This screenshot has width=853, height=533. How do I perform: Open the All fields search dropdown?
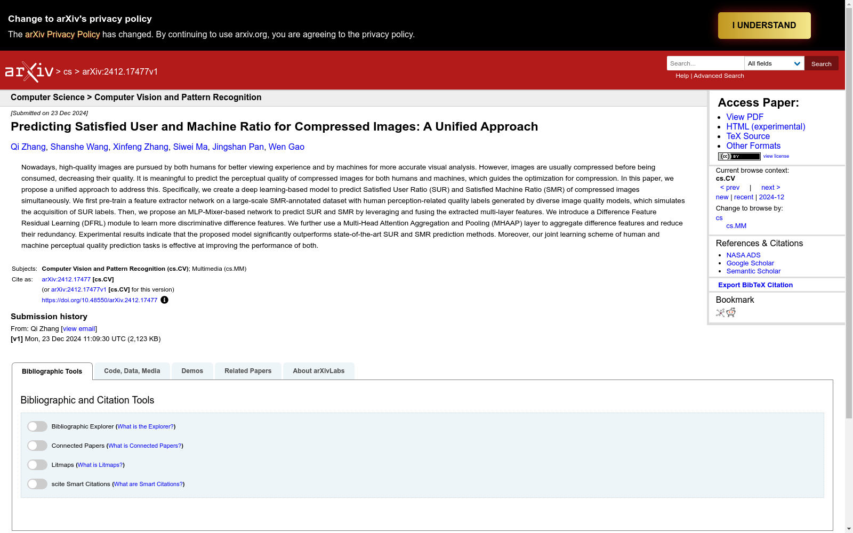click(x=774, y=63)
